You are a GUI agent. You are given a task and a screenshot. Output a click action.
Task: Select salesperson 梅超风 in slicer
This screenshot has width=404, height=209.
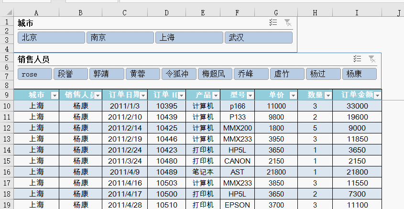pos(215,74)
